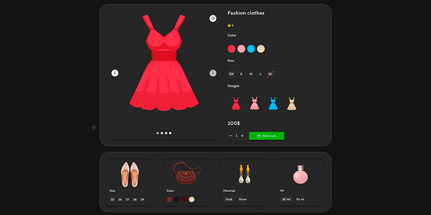
Task: Click the first carousel pagination dot
Action: coord(158,133)
